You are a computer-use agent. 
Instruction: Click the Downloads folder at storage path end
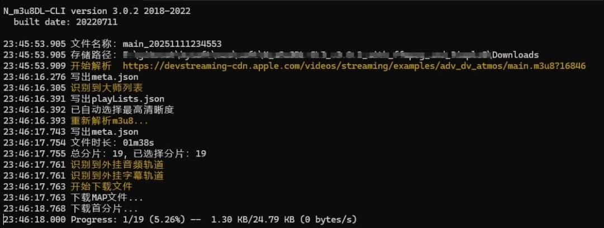(x=515, y=55)
